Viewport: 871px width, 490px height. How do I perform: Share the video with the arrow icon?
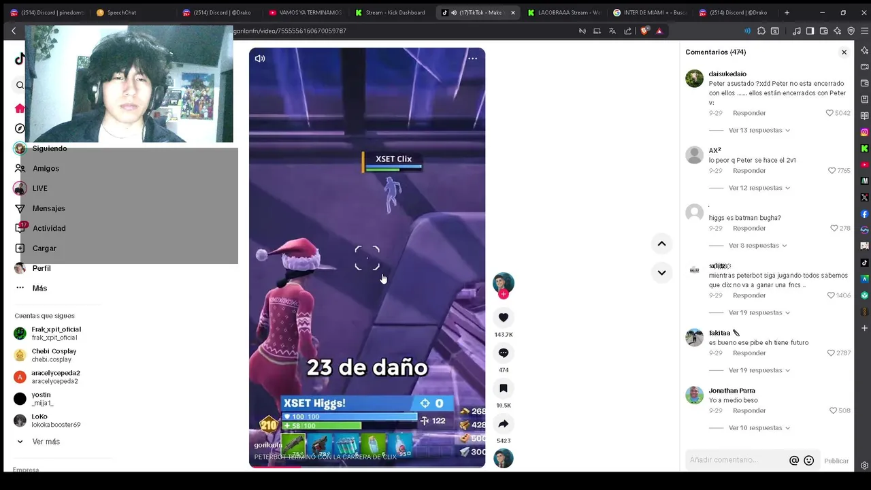click(x=504, y=423)
